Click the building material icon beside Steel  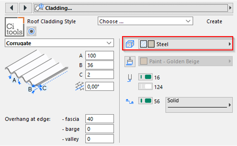(x=130, y=44)
